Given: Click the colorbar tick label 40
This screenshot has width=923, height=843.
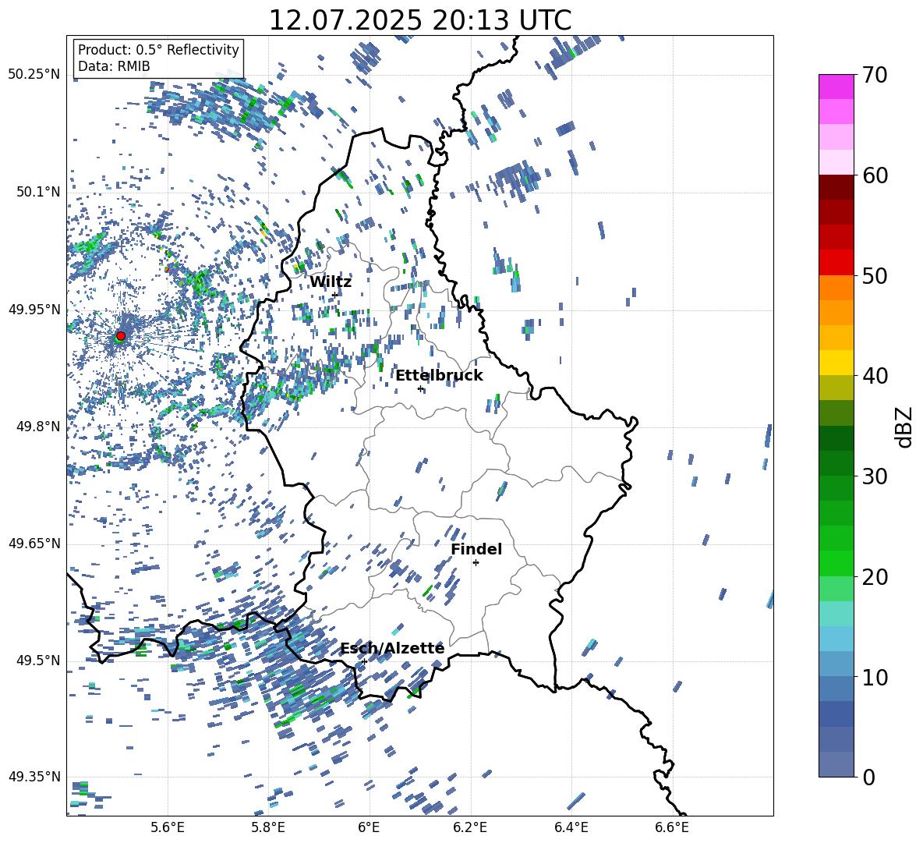Looking at the screenshot, I should point(875,376).
